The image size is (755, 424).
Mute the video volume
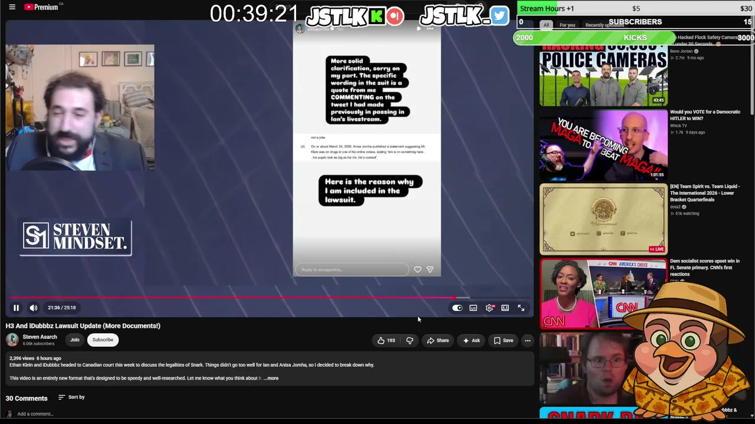click(34, 308)
